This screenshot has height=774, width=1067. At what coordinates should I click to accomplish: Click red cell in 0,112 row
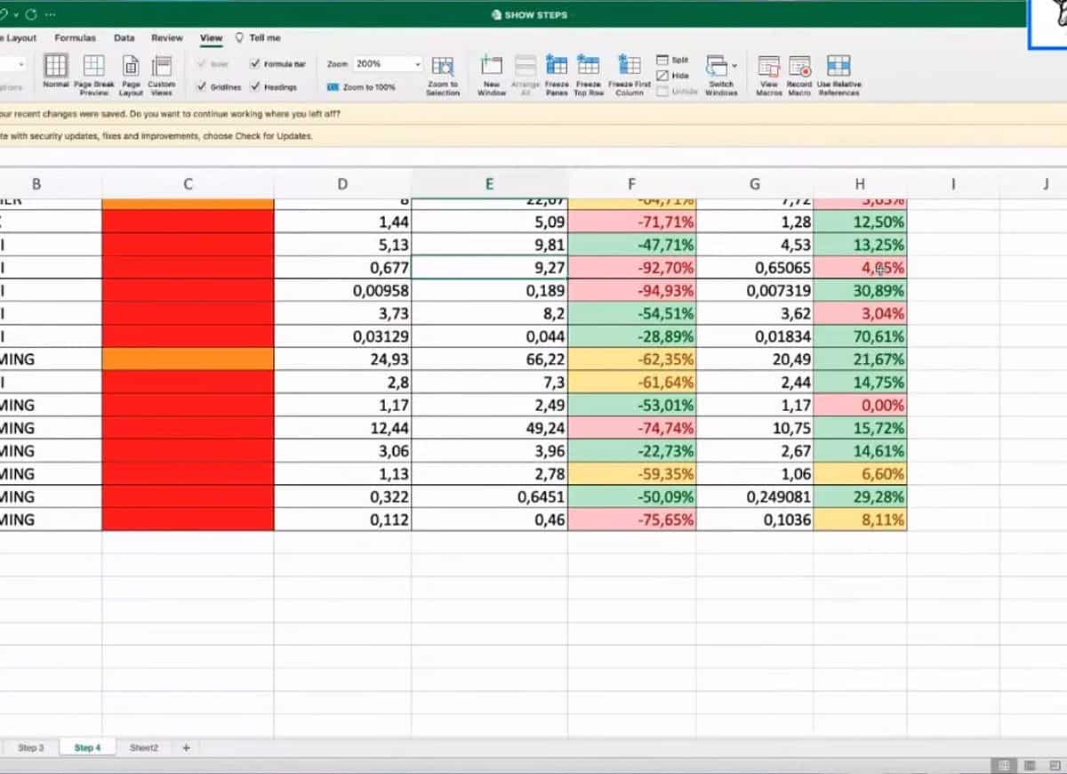[189, 520]
